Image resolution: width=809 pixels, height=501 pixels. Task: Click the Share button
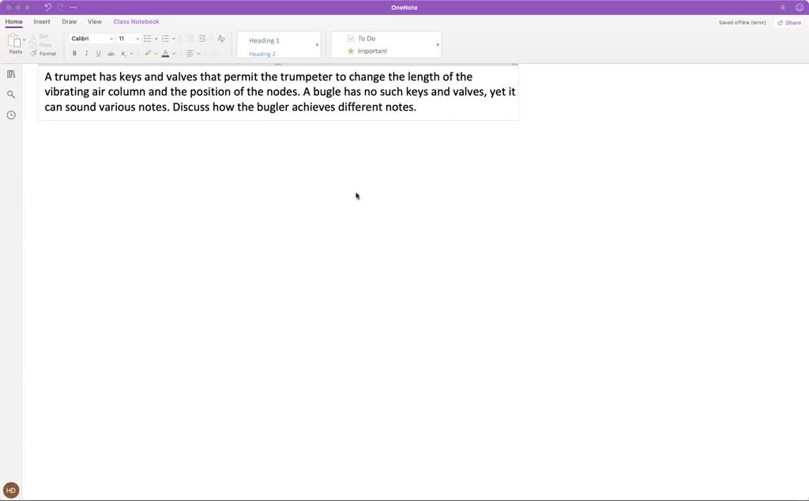(x=789, y=23)
